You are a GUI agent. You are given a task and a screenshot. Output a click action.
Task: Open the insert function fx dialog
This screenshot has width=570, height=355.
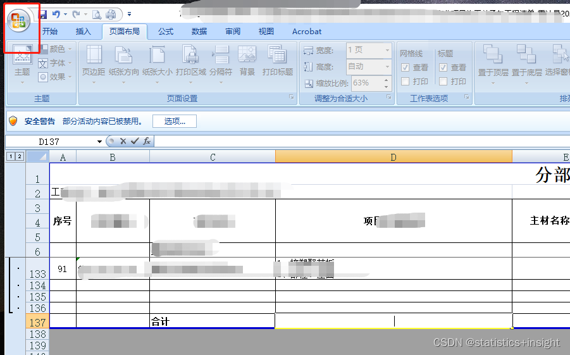[147, 141]
